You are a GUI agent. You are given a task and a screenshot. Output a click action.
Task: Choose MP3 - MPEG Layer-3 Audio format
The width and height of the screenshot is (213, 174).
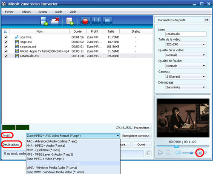click(73, 154)
